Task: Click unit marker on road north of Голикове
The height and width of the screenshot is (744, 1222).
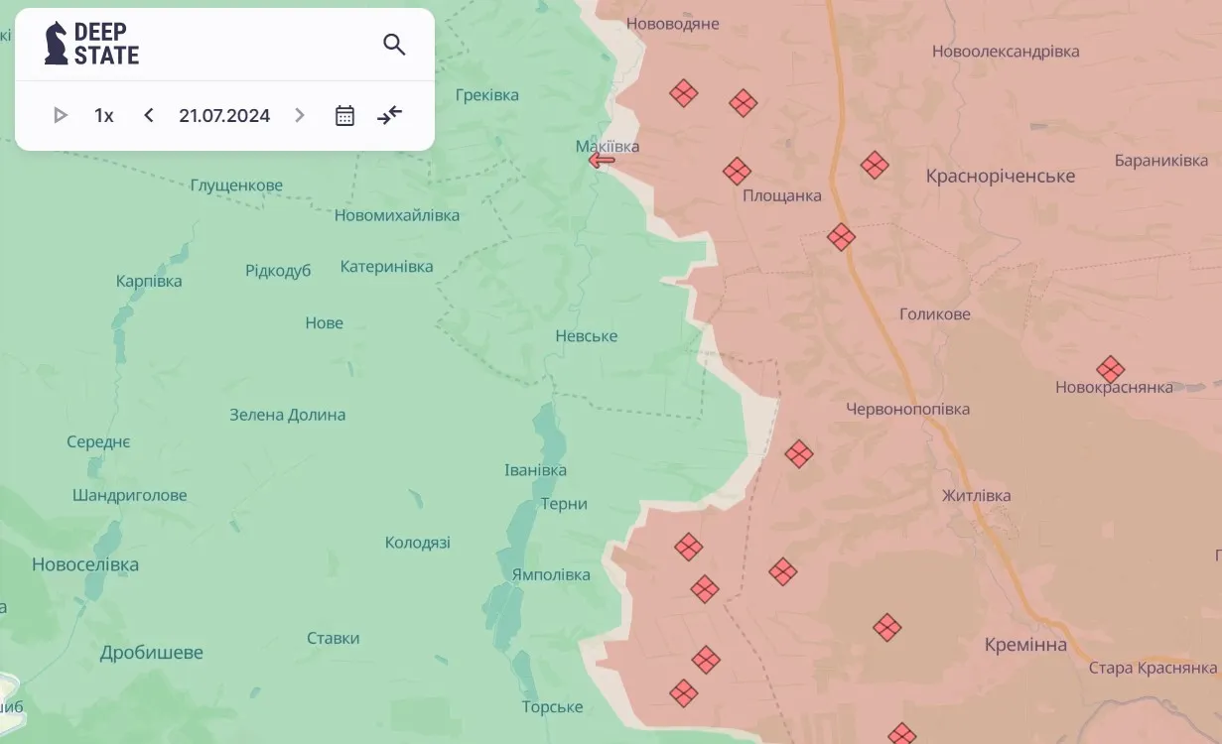Action: pos(841,237)
